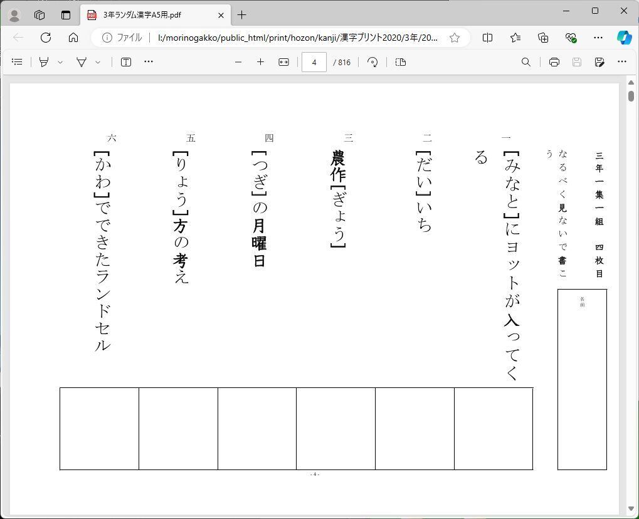
Task: Toggle split screen view
Action: click(487, 38)
